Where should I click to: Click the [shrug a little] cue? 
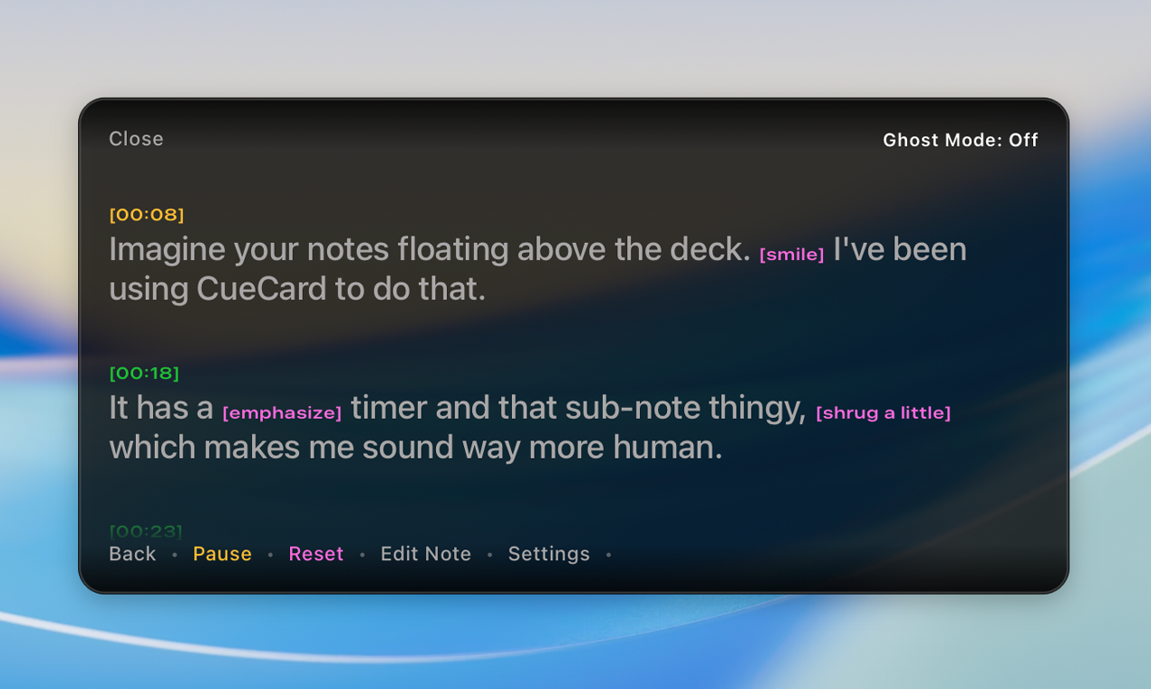[884, 412]
